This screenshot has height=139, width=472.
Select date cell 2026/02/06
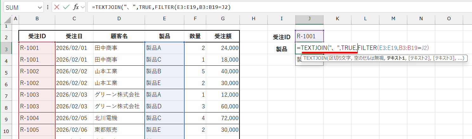coord(74,130)
